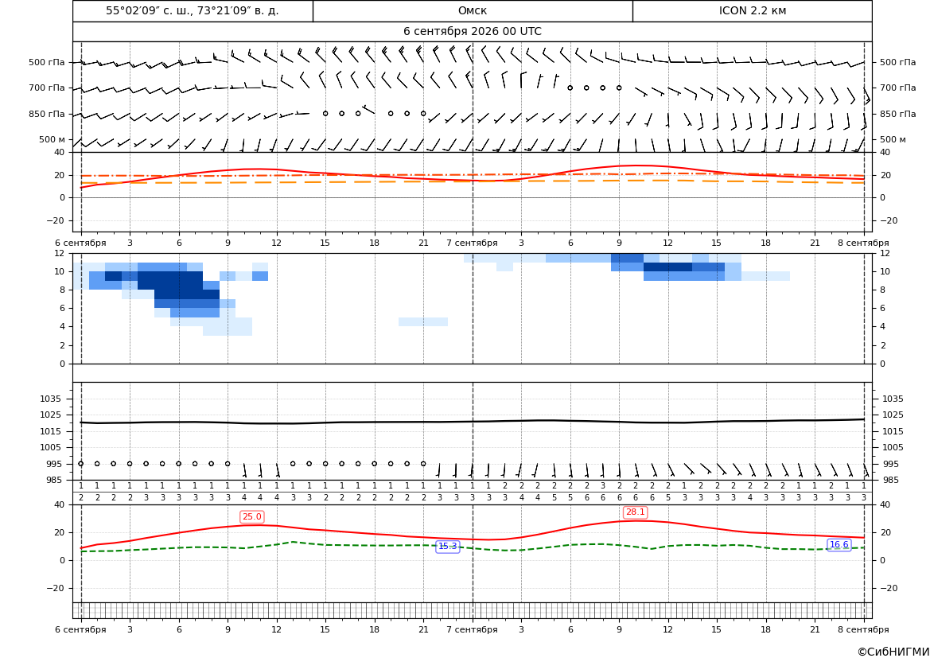Click the black surface pressure line

click(x=473, y=422)
